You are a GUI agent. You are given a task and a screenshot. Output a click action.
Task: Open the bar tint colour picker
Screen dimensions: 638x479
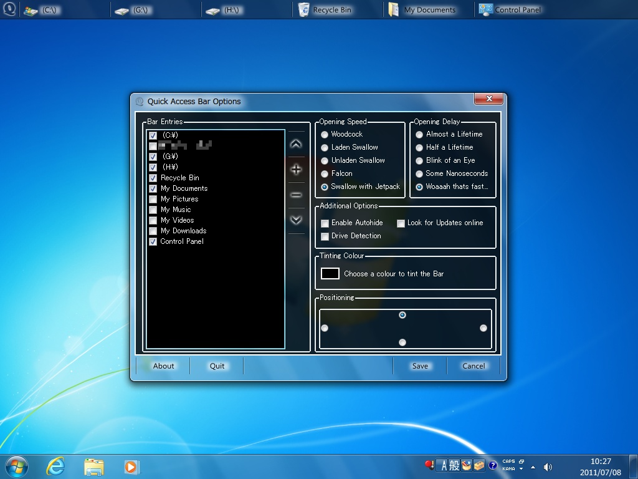(329, 273)
